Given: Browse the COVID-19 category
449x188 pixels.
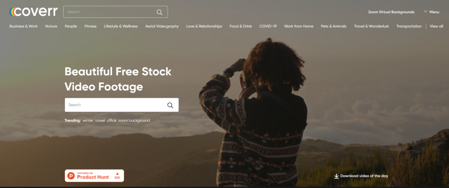Looking at the screenshot, I should pos(268,26).
